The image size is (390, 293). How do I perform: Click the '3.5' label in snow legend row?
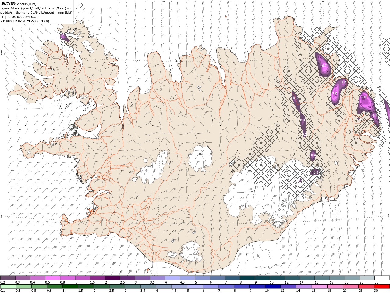(x=152, y=282)
